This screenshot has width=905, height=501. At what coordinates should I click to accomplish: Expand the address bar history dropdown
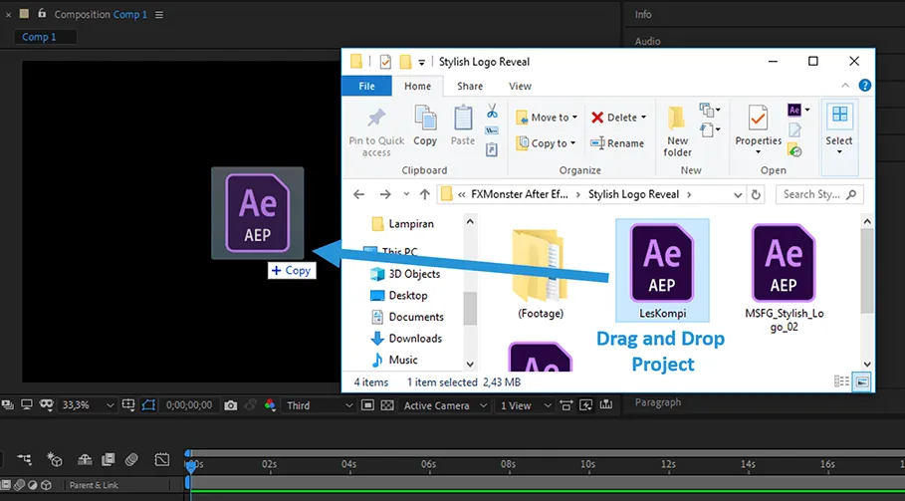pyautogui.click(x=738, y=195)
